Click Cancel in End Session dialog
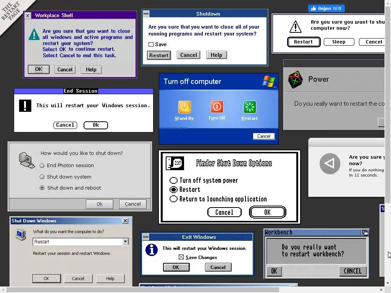The image size is (391, 293). 65,125
